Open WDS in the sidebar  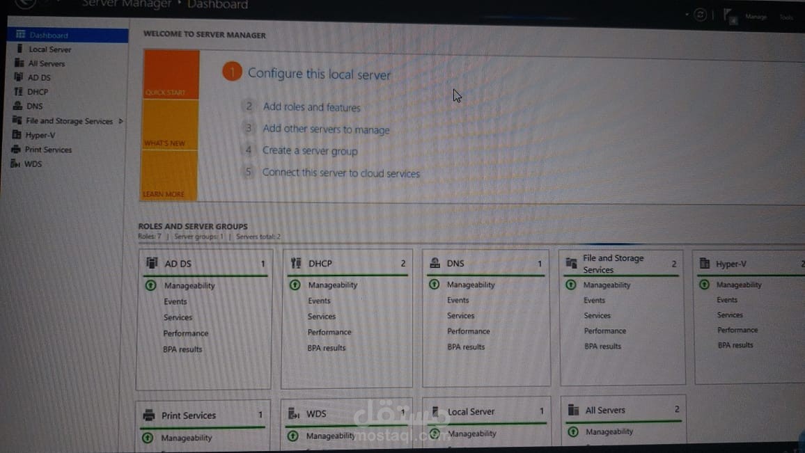tap(33, 164)
